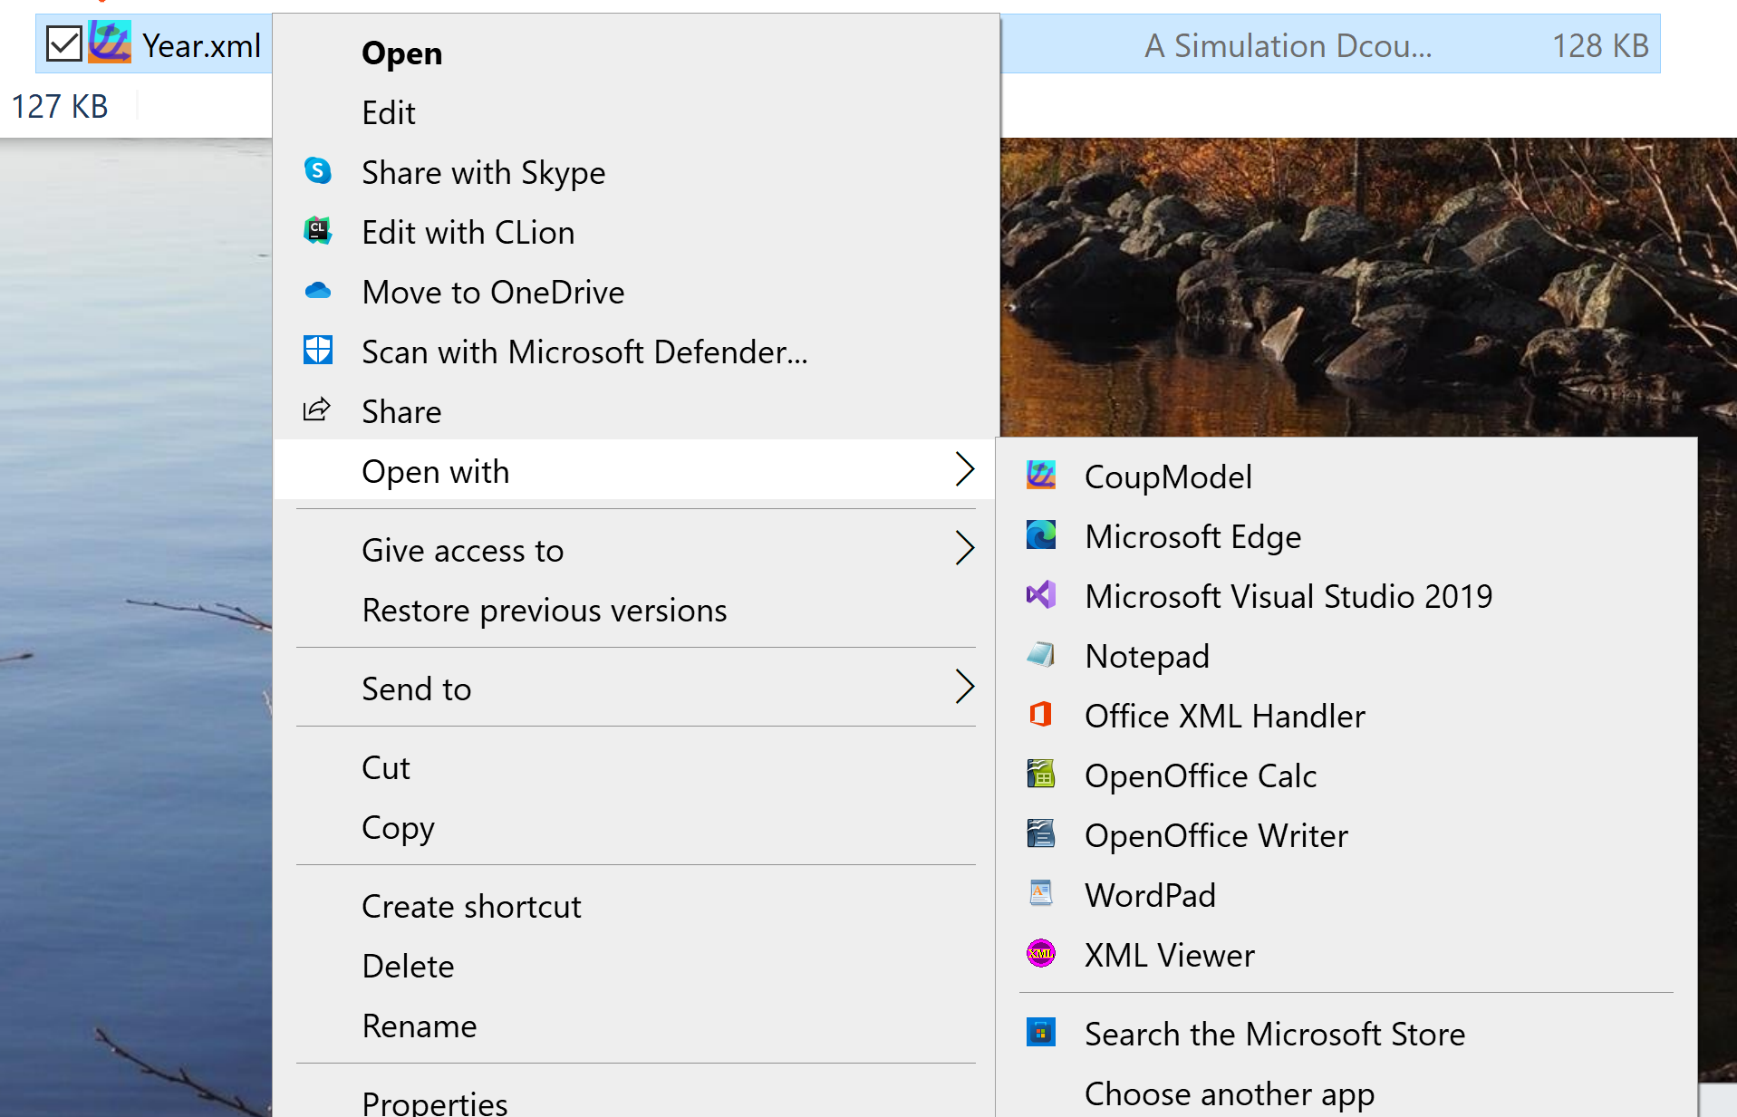Viewport: 1737px width, 1117px height.
Task: Expand the Give access to arrow
Action: 965,548
